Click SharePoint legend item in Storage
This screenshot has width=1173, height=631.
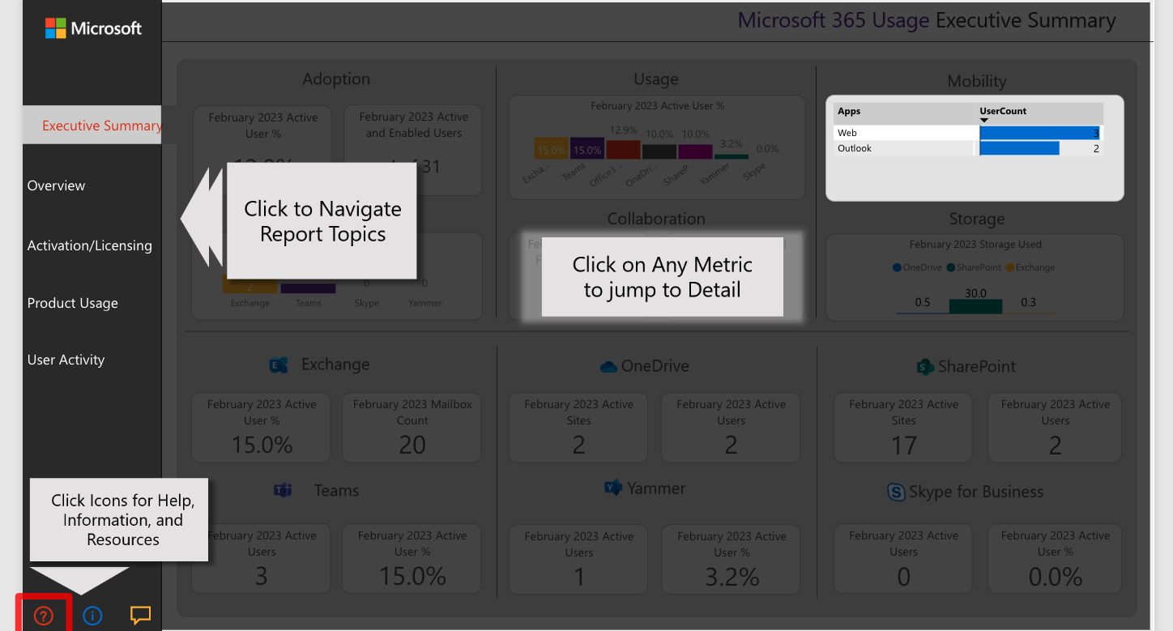tap(975, 267)
